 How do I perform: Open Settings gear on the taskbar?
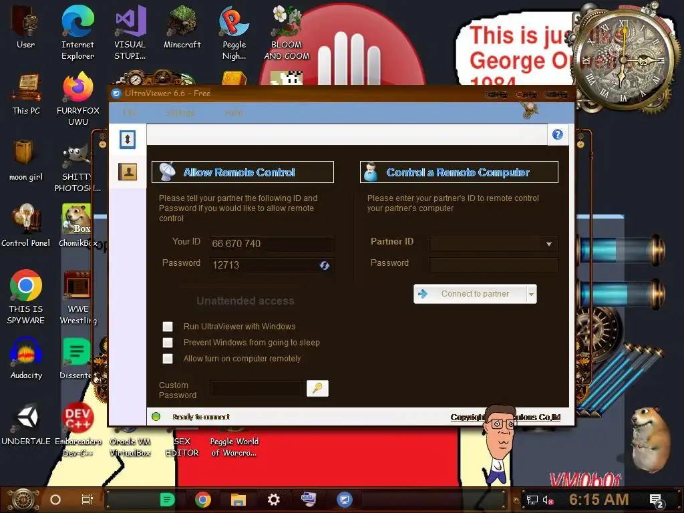[273, 500]
